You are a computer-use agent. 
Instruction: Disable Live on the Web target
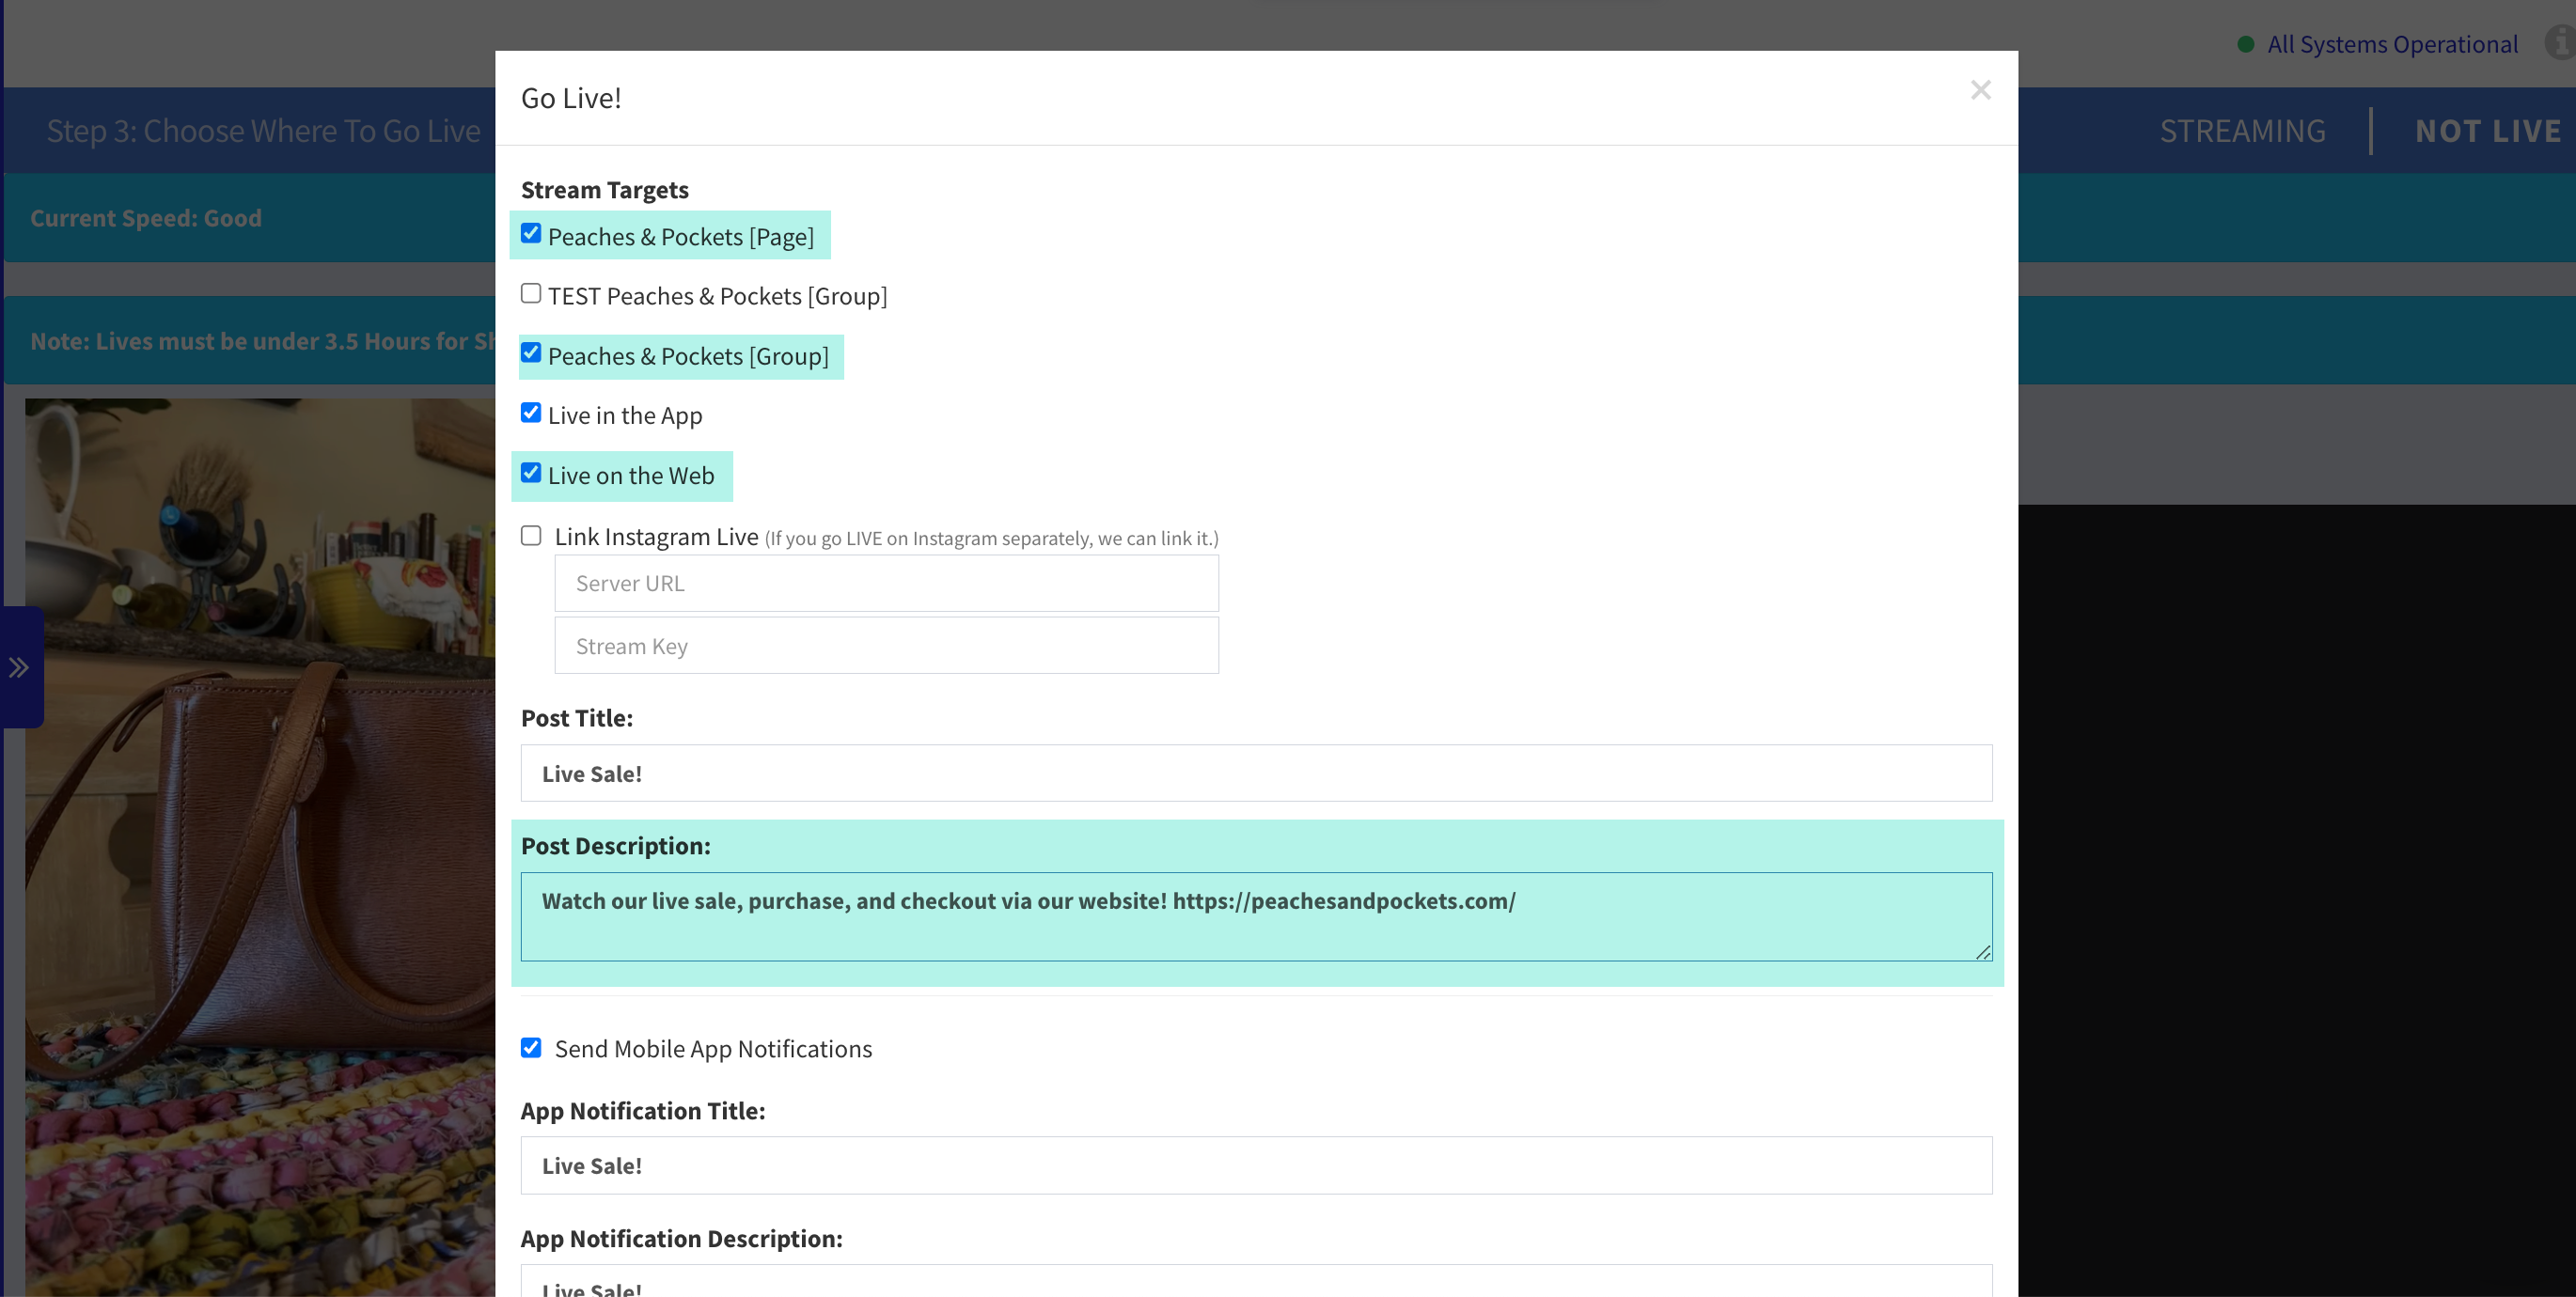531,473
